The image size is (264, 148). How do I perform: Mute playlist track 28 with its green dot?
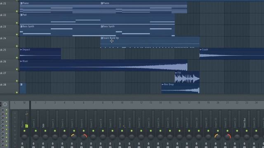point(16,92)
